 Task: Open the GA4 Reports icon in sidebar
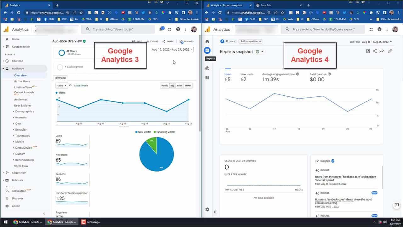pos(207,50)
